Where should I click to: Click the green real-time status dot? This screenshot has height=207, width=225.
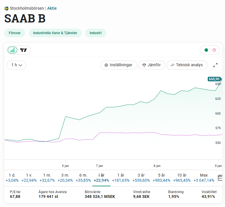(206, 50)
